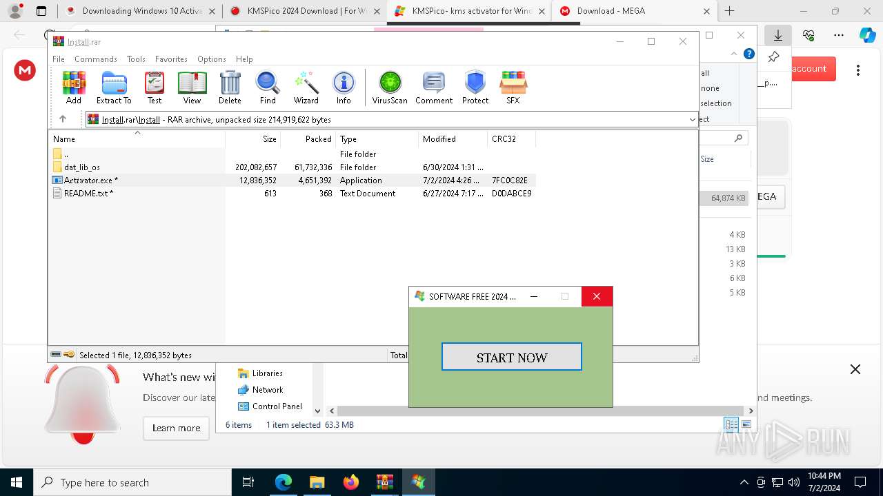The height and width of the screenshot is (496, 883).
Task: Go up one folder level arrow
Action: point(63,119)
